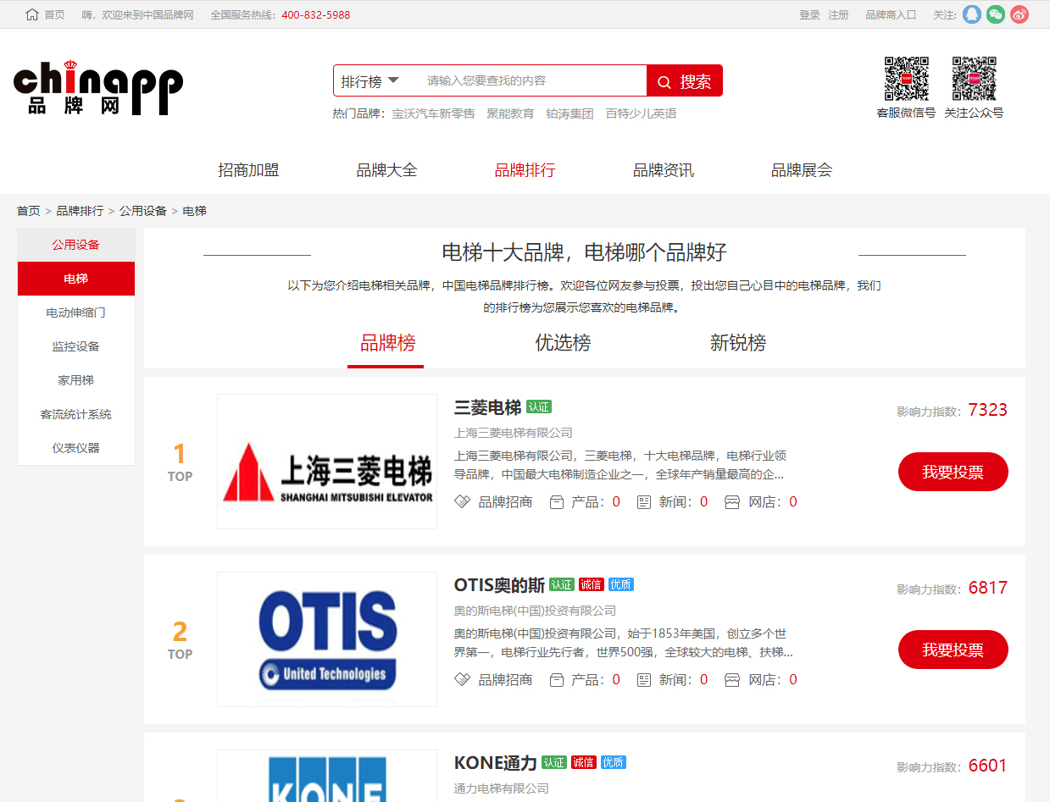Click the 客服微信号 QR code

(x=907, y=79)
